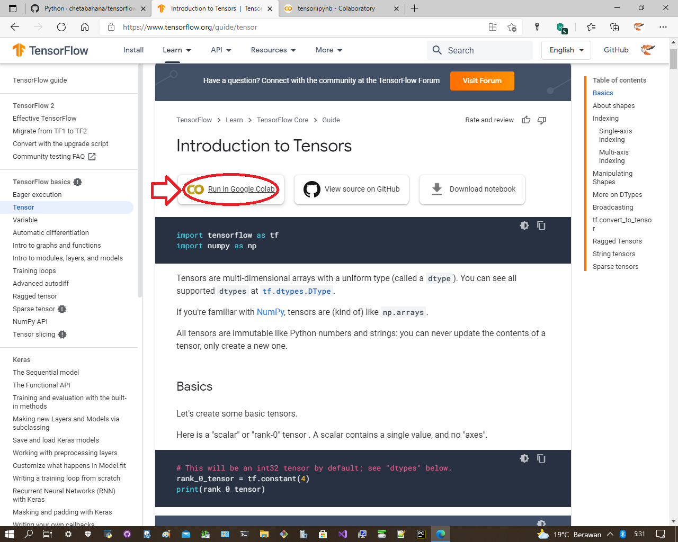Copy the rank_0_tensor code block
Screen dimensions: 678x542
click(541, 458)
